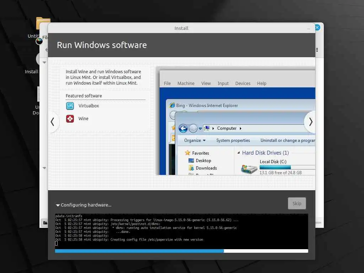Click the Computer breadcrumb in address bar
Viewport: 364px width, 273px height.
click(227, 128)
